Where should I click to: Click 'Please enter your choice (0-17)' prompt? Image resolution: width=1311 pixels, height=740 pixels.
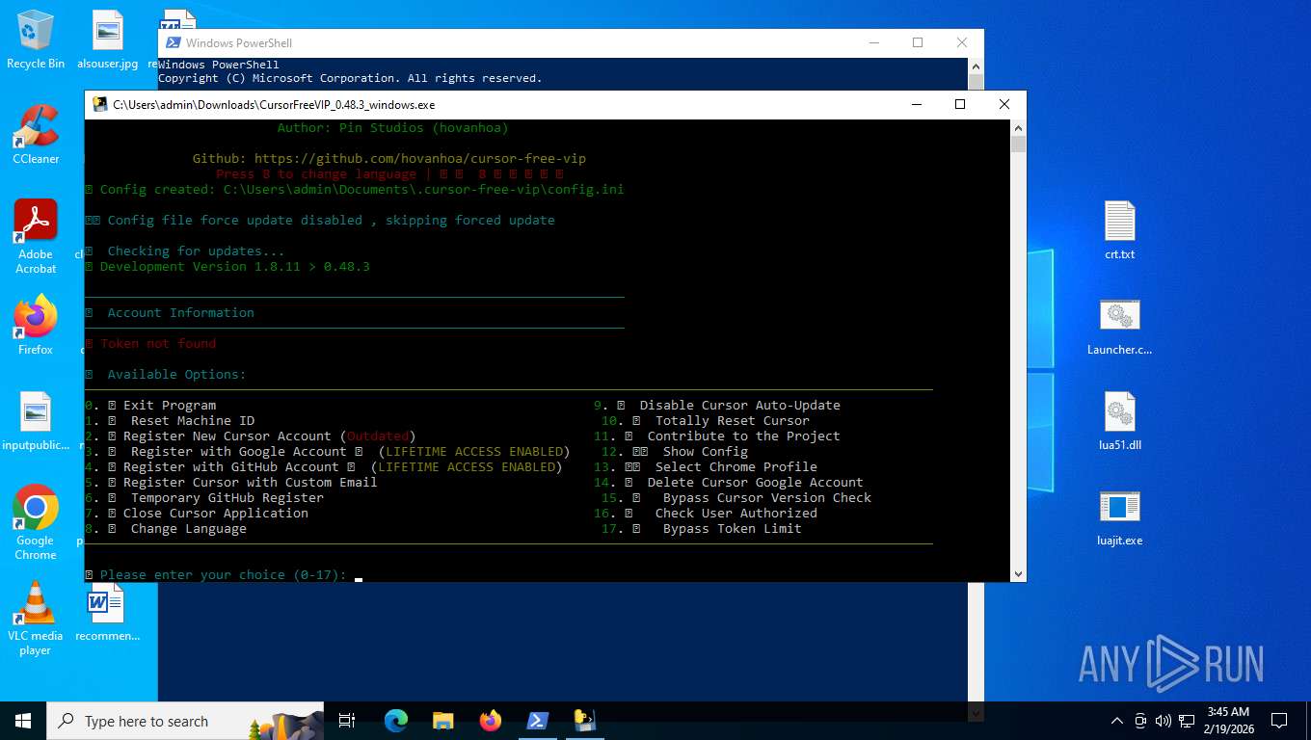pyautogui.click(x=224, y=575)
